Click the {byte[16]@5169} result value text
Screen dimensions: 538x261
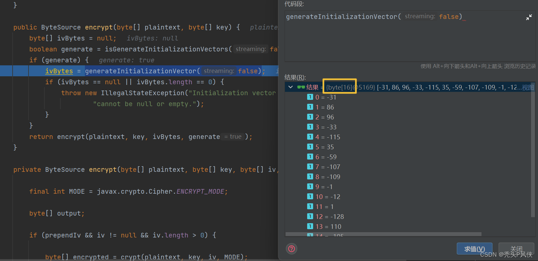click(351, 87)
